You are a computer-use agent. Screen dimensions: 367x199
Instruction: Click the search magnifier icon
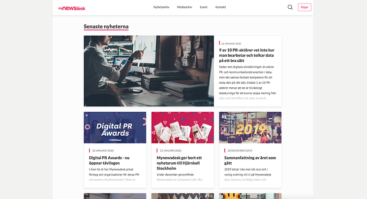(x=290, y=7)
